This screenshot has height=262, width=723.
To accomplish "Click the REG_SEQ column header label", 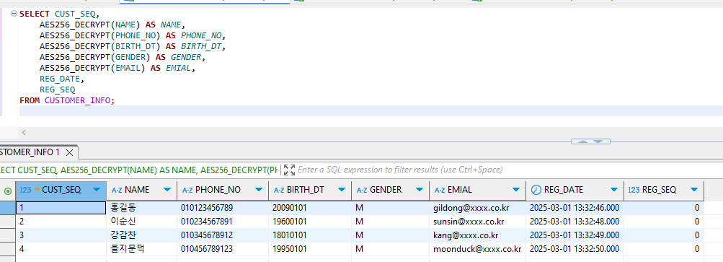I will (x=659, y=190).
